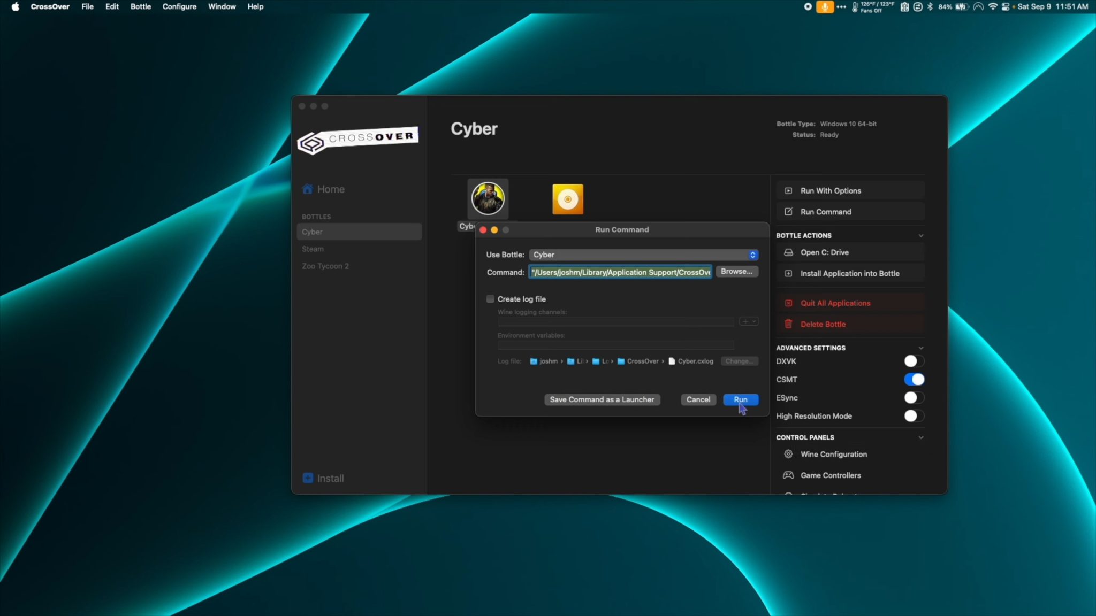Screen dimensions: 1096x616
Task: Click Cancel in Run Command dialog
Action: click(x=698, y=399)
